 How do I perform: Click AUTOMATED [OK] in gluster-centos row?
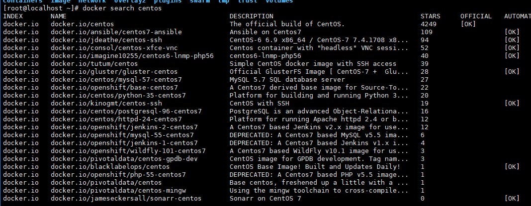512,71
